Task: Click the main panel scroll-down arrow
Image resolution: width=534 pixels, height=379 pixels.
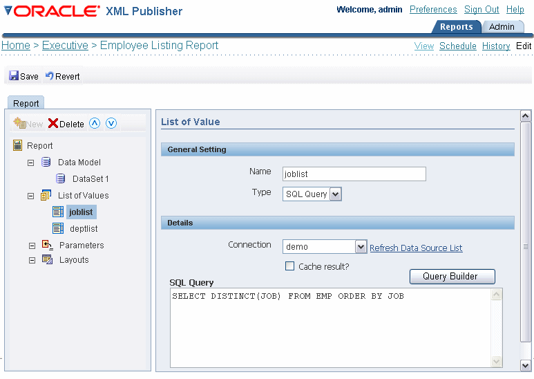Action: coord(526,365)
